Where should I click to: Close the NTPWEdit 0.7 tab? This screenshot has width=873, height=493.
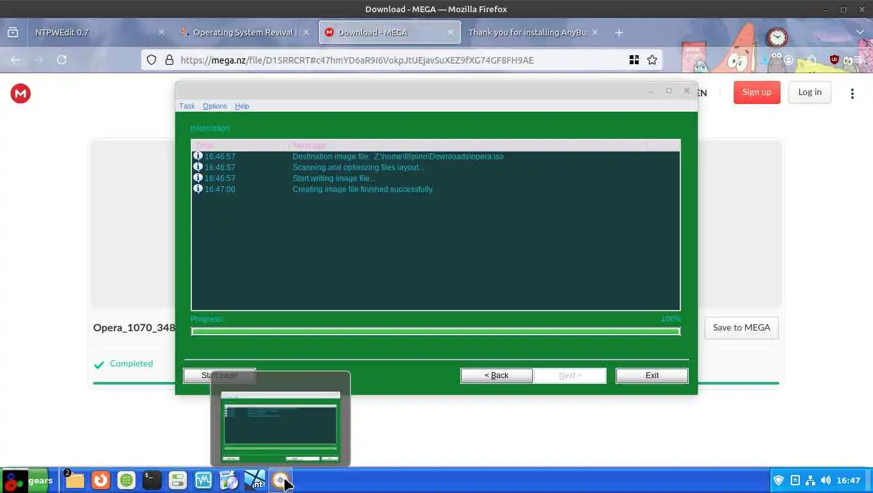point(162,32)
